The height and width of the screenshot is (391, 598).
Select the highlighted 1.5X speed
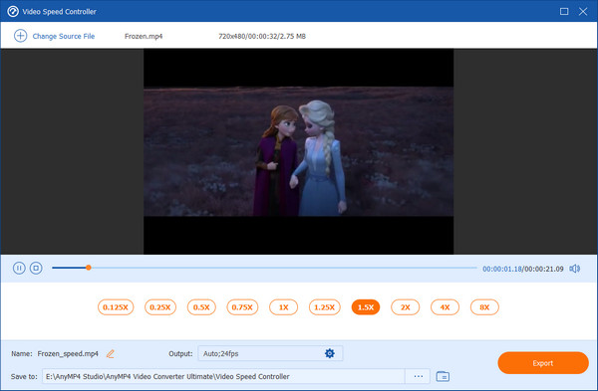point(366,307)
